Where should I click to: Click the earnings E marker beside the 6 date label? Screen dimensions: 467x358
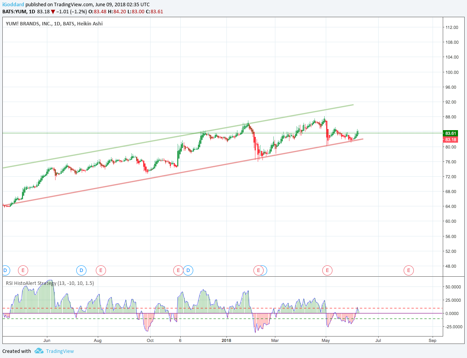pos(178,270)
